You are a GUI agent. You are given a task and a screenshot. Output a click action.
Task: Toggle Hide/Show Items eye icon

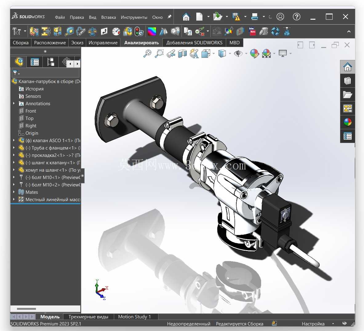[x=238, y=54]
